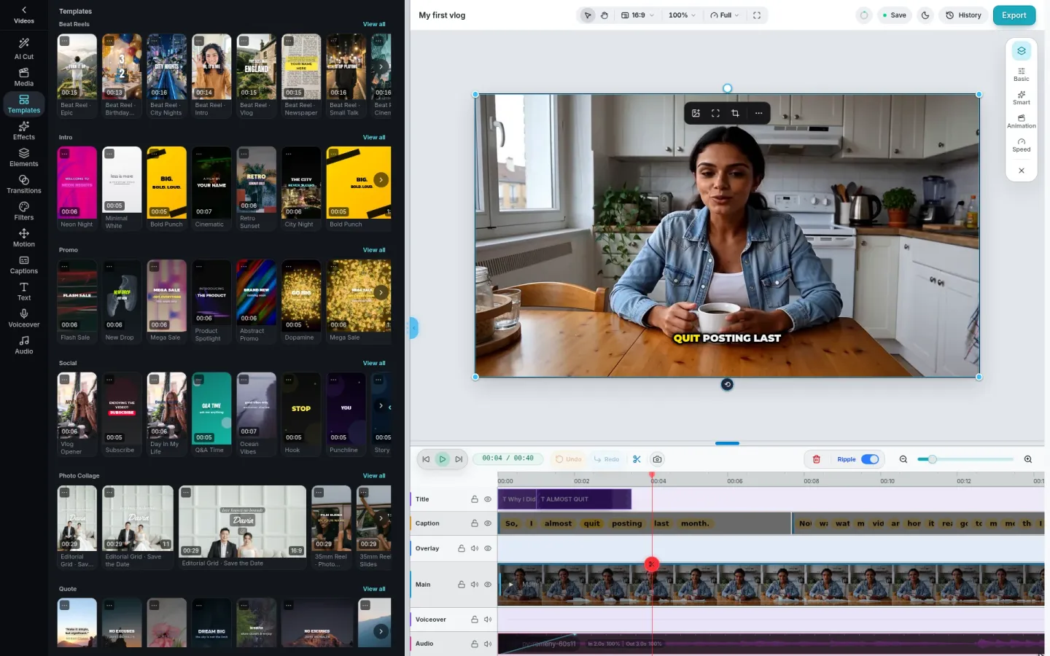This screenshot has height=656, width=1050.
Task: Open the 100% zoom dropdown
Action: point(682,15)
